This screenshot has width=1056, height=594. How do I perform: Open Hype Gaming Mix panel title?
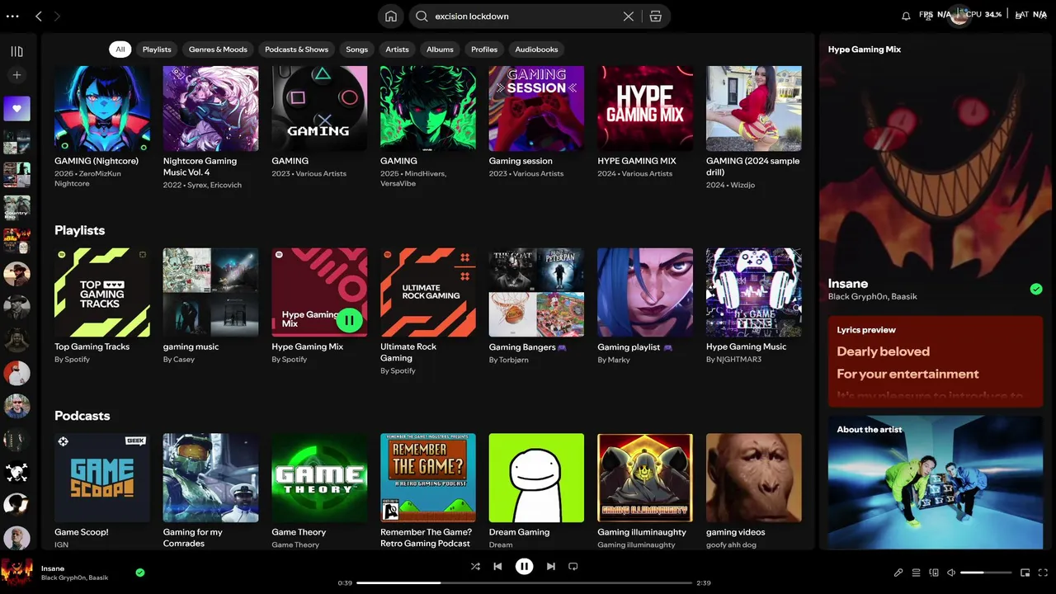click(865, 49)
